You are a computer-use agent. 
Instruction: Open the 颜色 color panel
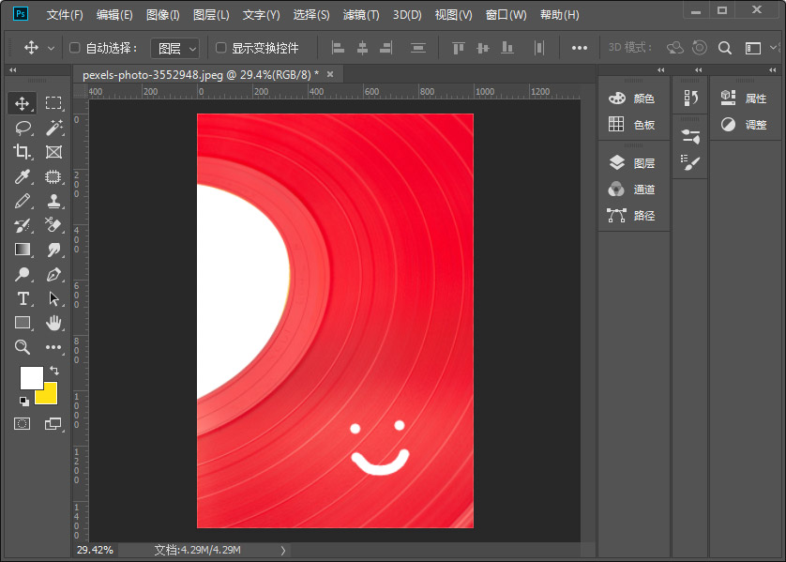pos(632,99)
